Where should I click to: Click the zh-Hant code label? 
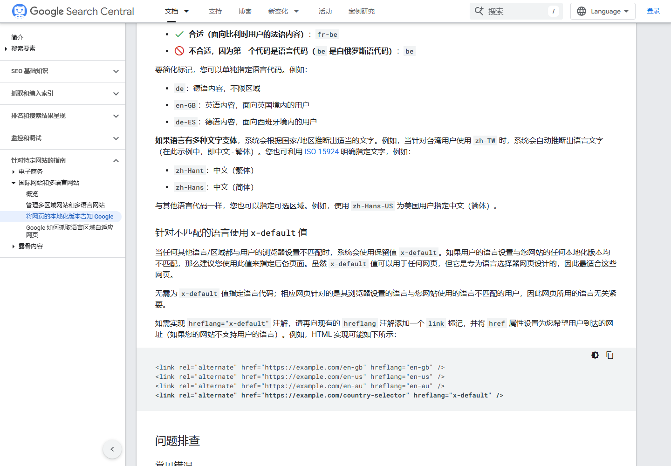pos(190,171)
